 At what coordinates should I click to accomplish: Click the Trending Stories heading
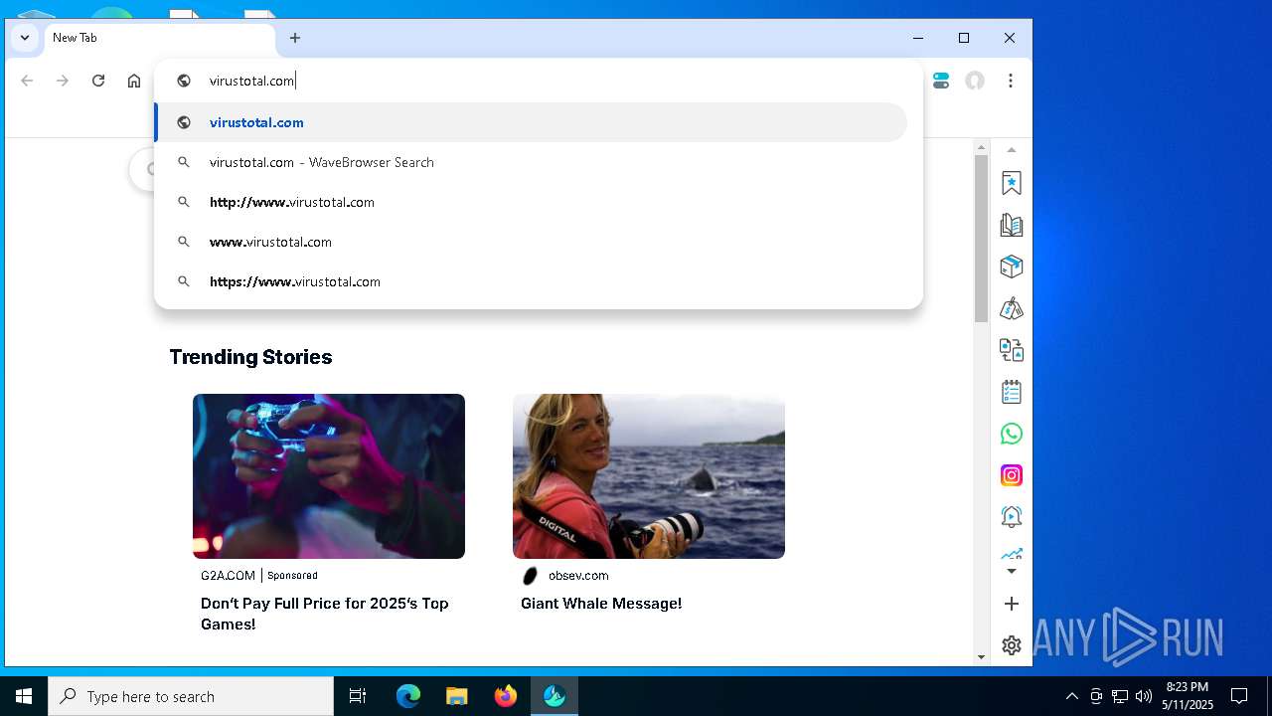coord(250,357)
